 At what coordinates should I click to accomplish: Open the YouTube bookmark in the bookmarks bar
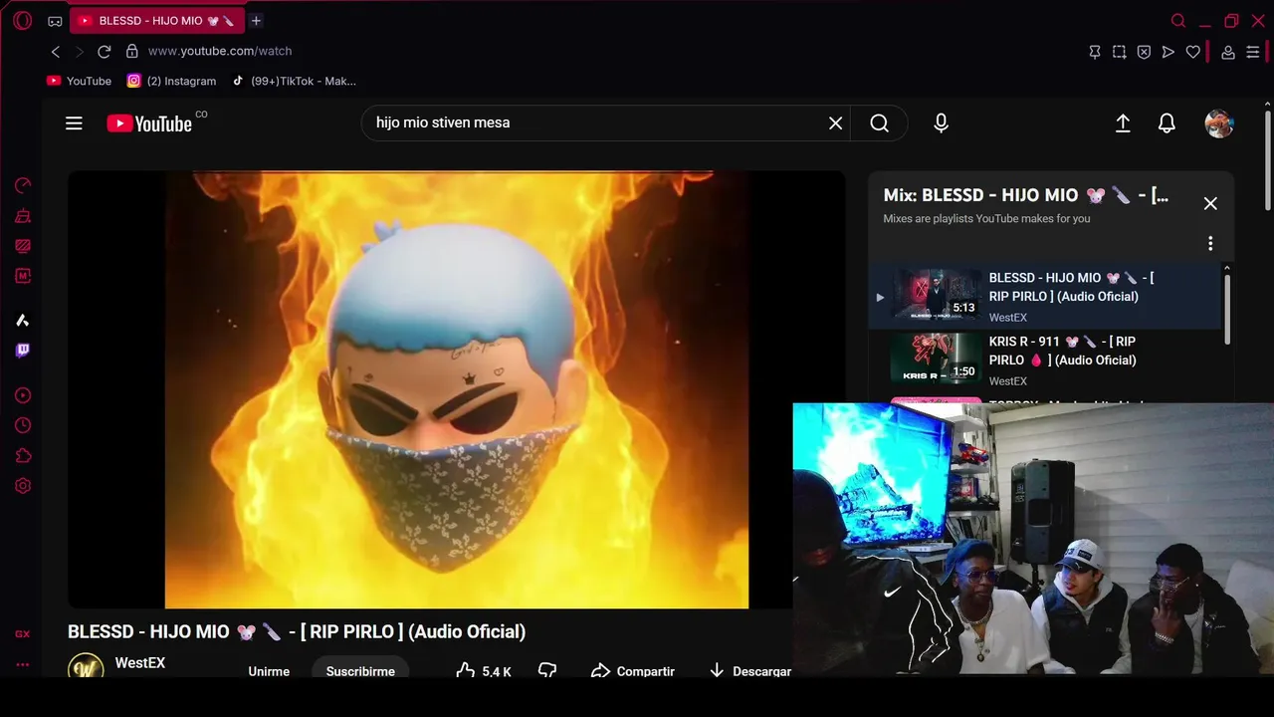coord(79,81)
